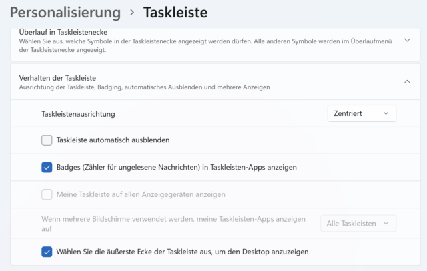Go back to Personalisierung breadcrumb

pos(65,12)
